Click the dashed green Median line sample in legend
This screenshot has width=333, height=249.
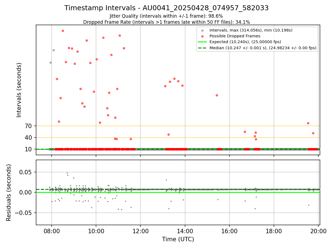202,48
